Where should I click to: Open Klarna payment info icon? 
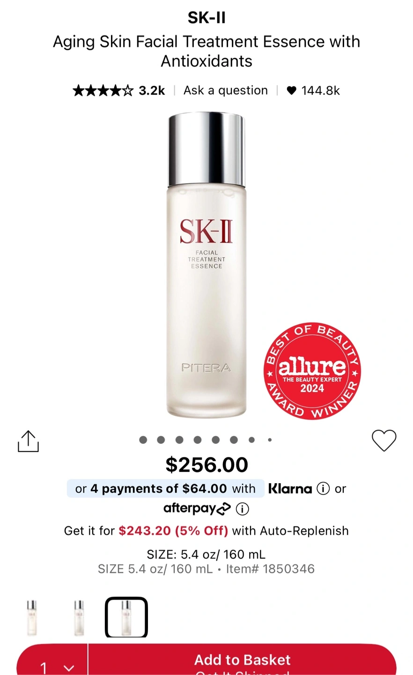(x=323, y=489)
